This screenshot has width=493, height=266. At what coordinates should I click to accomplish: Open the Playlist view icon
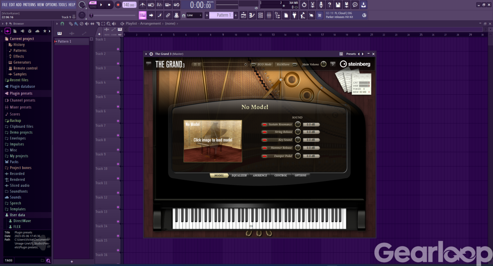pos(243,15)
